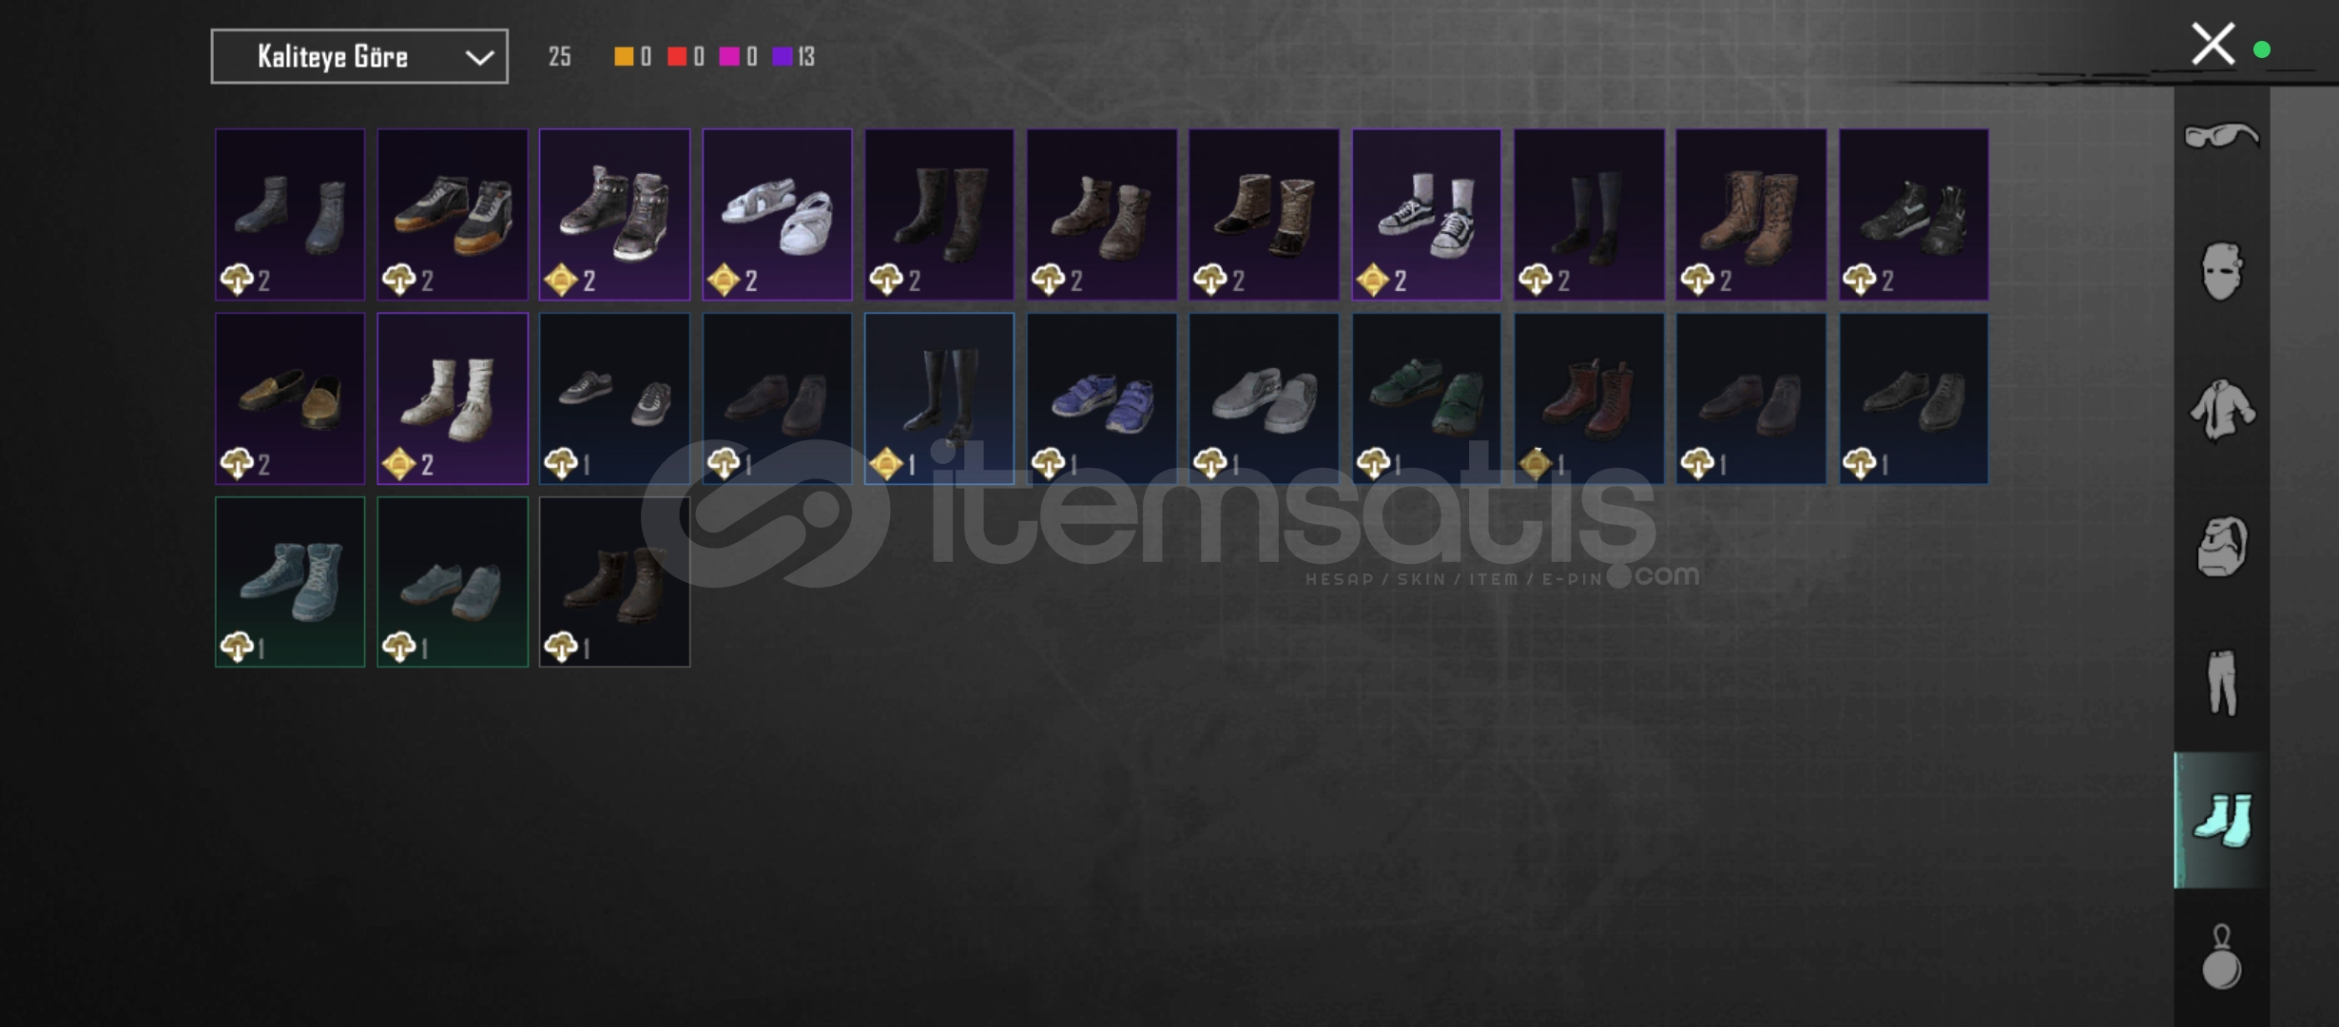The width and height of the screenshot is (2339, 1027).
Task: Select the jacket category icon
Action: tap(2221, 410)
